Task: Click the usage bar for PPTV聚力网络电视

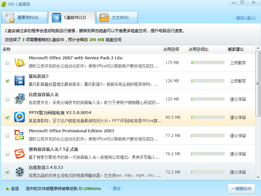Action: pos(208,117)
